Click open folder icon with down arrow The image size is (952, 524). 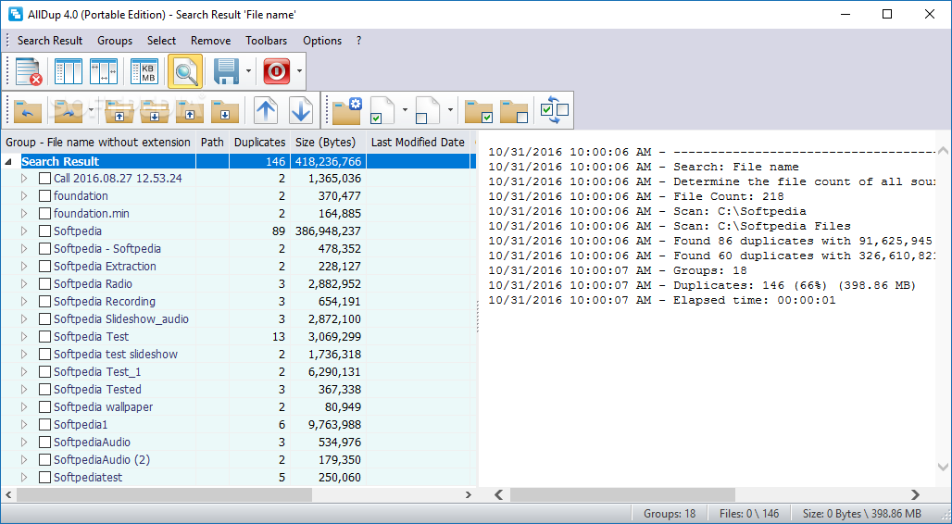(x=155, y=110)
